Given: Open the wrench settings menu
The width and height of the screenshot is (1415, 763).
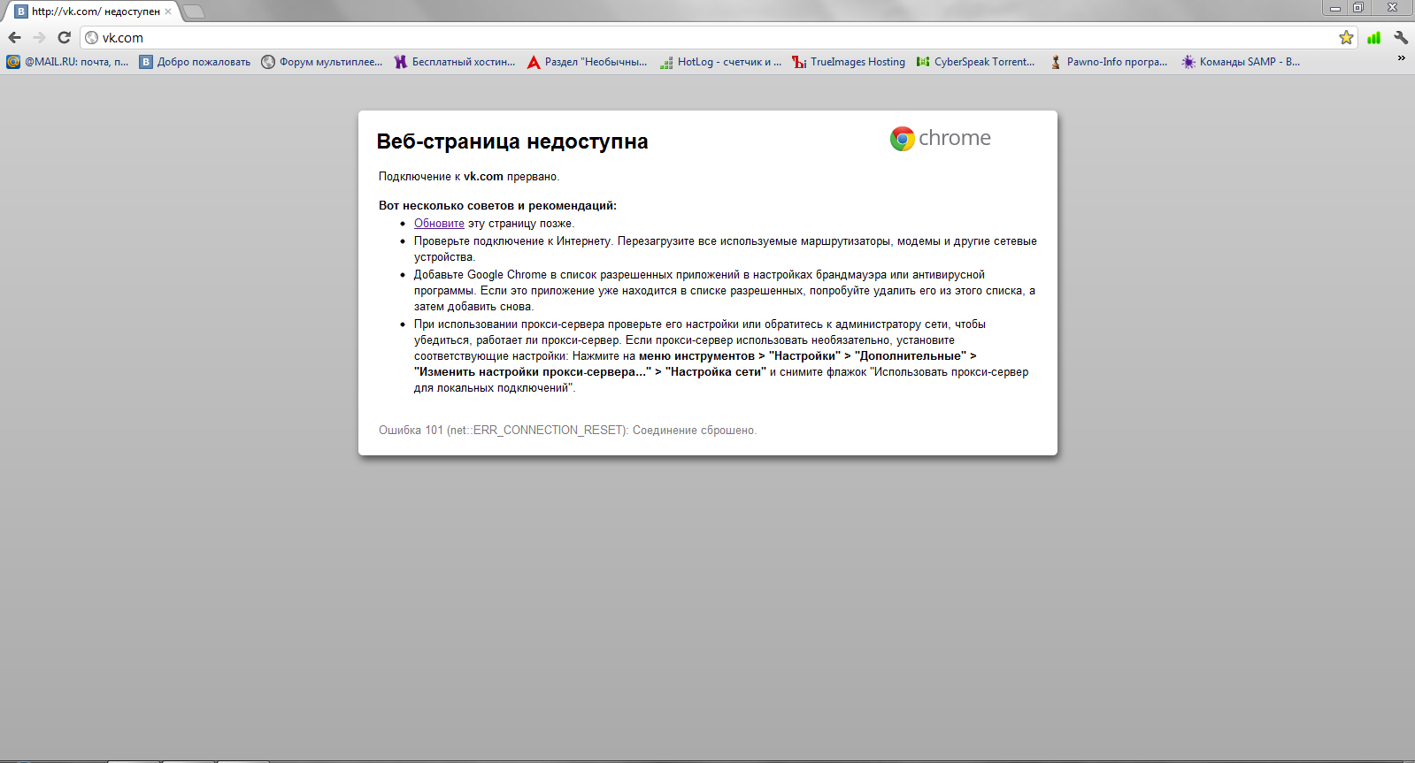Looking at the screenshot, I should coord(1401,37).
